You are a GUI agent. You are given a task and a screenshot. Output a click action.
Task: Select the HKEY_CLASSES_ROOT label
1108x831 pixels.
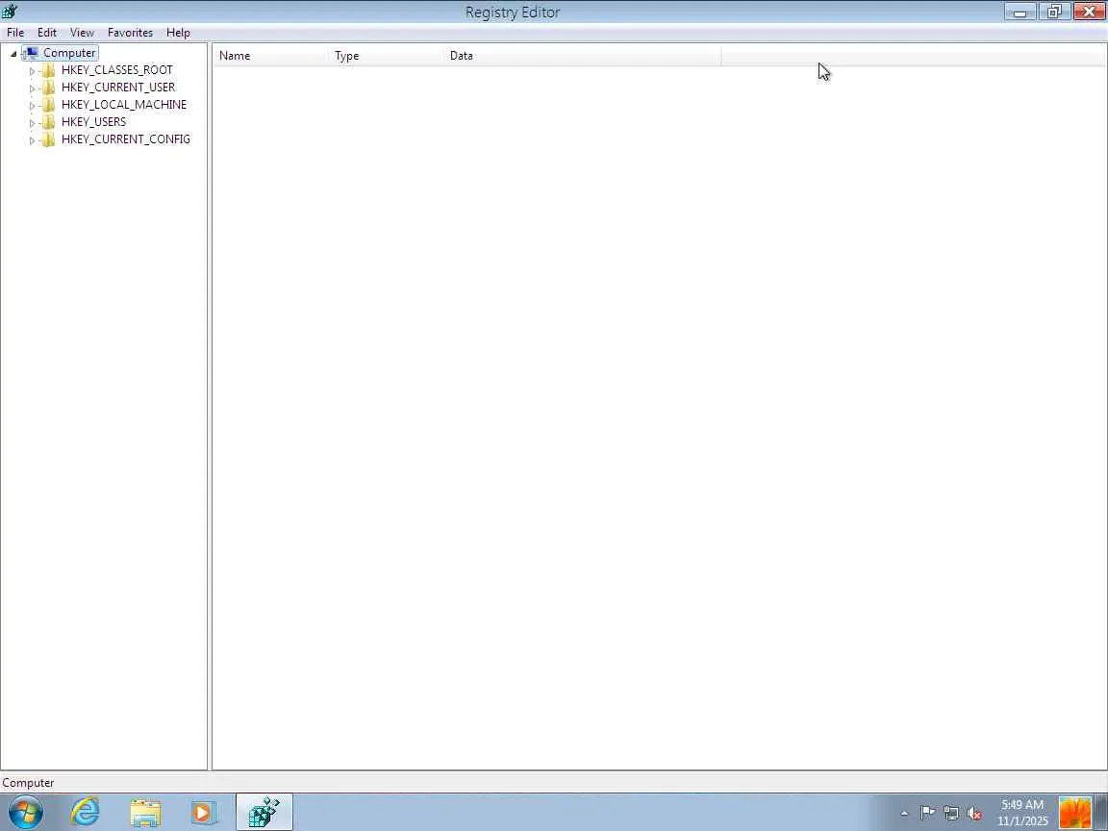pyautogui.click(x=117, y=70)
